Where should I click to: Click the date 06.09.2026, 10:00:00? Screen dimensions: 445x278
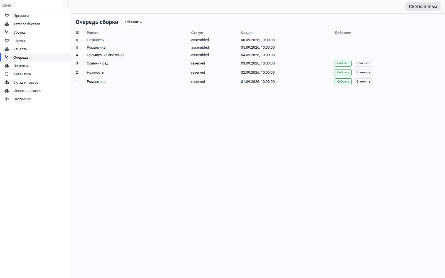pos(258,40)
